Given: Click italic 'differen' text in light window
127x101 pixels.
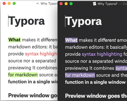Looking at the screenshot, I should point(49,40).
